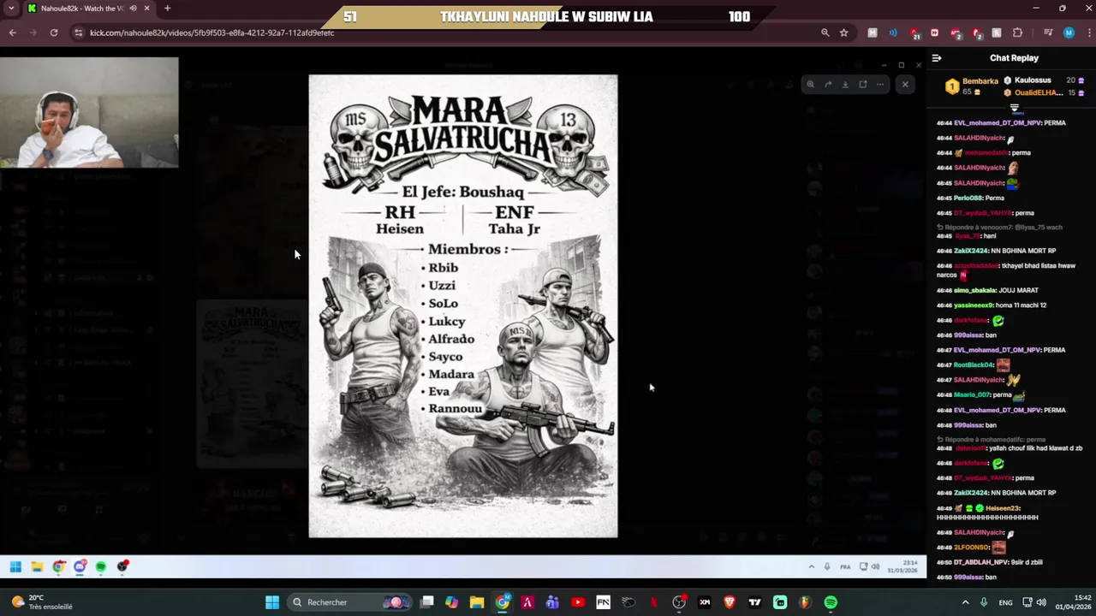The width and height of the screenshot is (1096, 616).
Task: Expand the gift leaderboard chevron
Action: (1014, 109)
